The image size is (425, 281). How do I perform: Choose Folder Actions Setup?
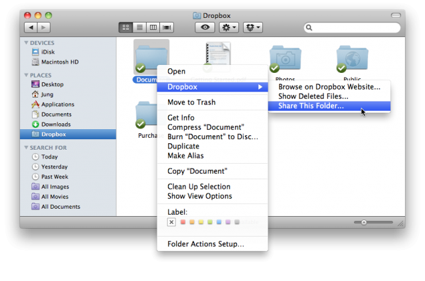click(212, 244)
